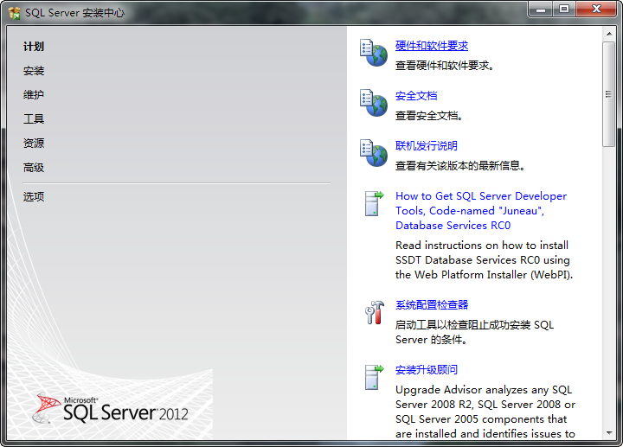Click the text starting 启动工具以检查阻止成功安装

pos(474,332)
